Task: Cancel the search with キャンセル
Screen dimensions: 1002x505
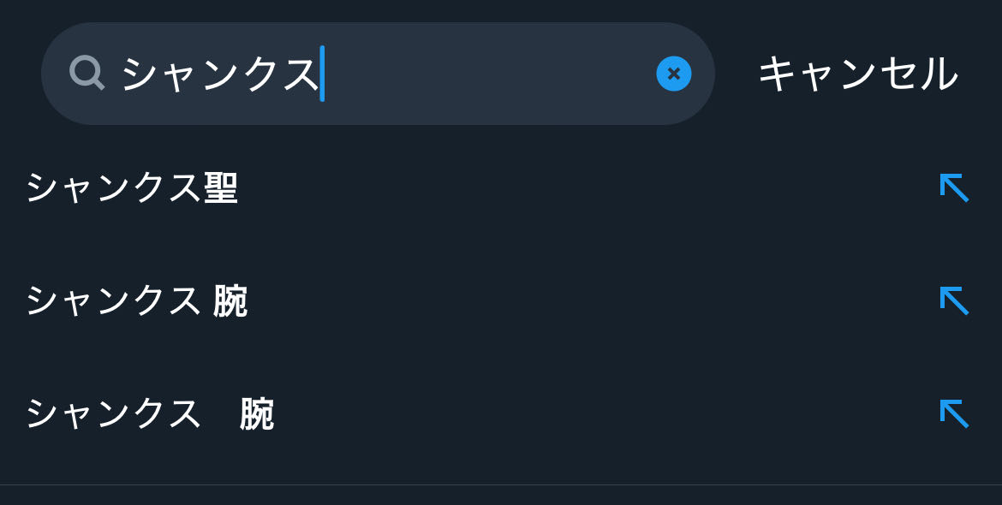Action: (x=857, y=74)
